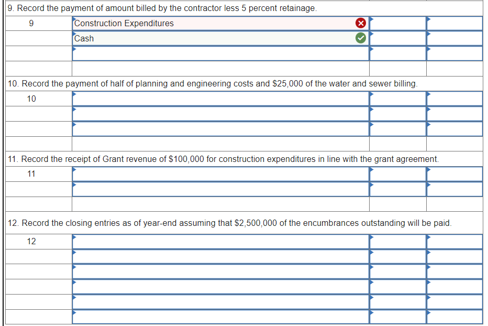This screenshot has height=326, width=488.
Task: Click the debit cell arrow on entry 10's first row
Action: coord(397,98)
